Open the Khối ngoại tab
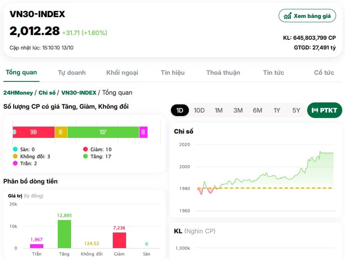The width and height of the screenshot is (345, 259). (122, 73)
